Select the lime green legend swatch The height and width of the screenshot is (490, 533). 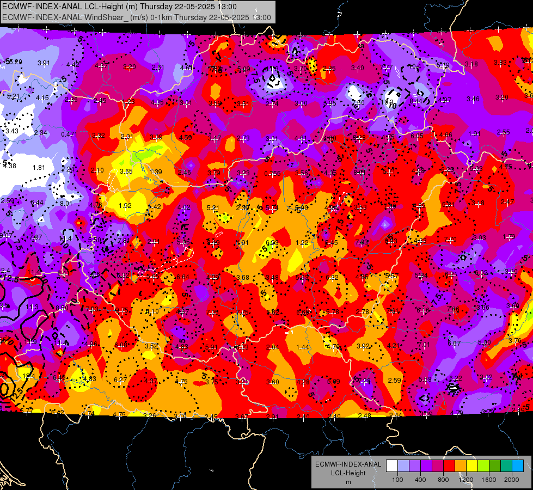click(483, 466)
